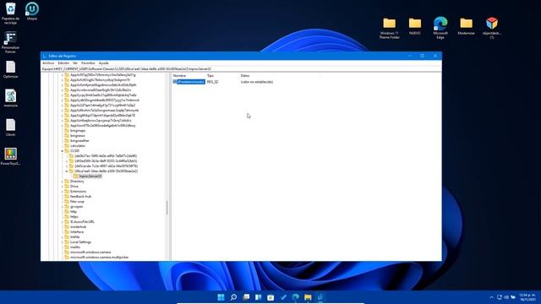Open the Windows 11 Theme Folder
The height and width of the screenshot is (304, 541).
coord(389,28)
